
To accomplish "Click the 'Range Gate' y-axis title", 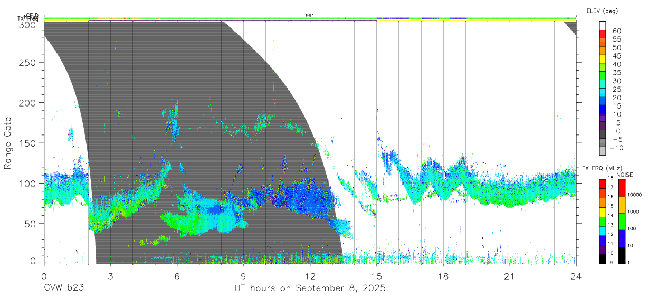I will (8, 143).
